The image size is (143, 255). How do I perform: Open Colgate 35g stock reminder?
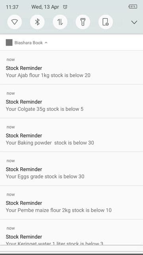click(71, 102)
